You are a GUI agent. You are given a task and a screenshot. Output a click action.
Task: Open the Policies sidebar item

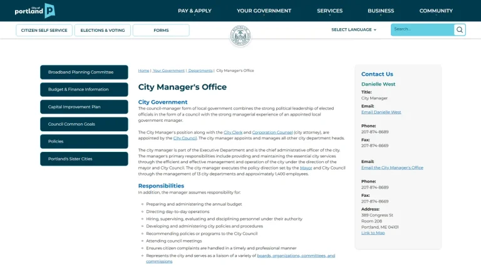(x=84, y=141)
